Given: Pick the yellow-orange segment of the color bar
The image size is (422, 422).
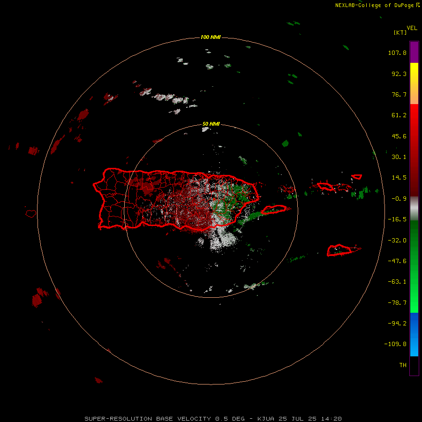Looking at the screenshot, I should point(414,83).
